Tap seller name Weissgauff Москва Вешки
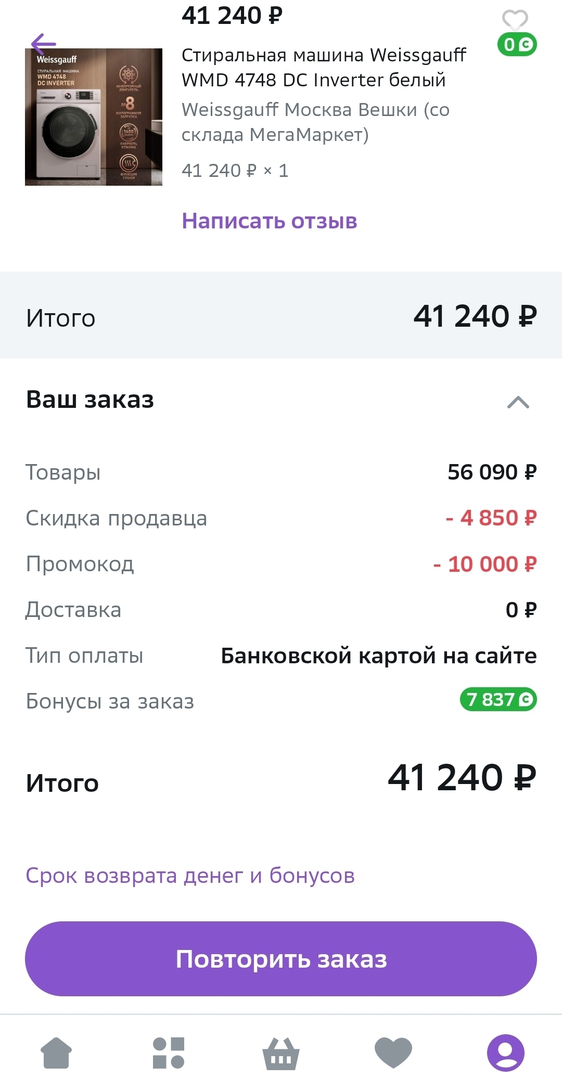 coord(315,122)
